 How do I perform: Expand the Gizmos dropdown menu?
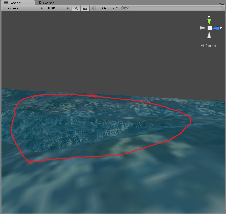(110, 8)
